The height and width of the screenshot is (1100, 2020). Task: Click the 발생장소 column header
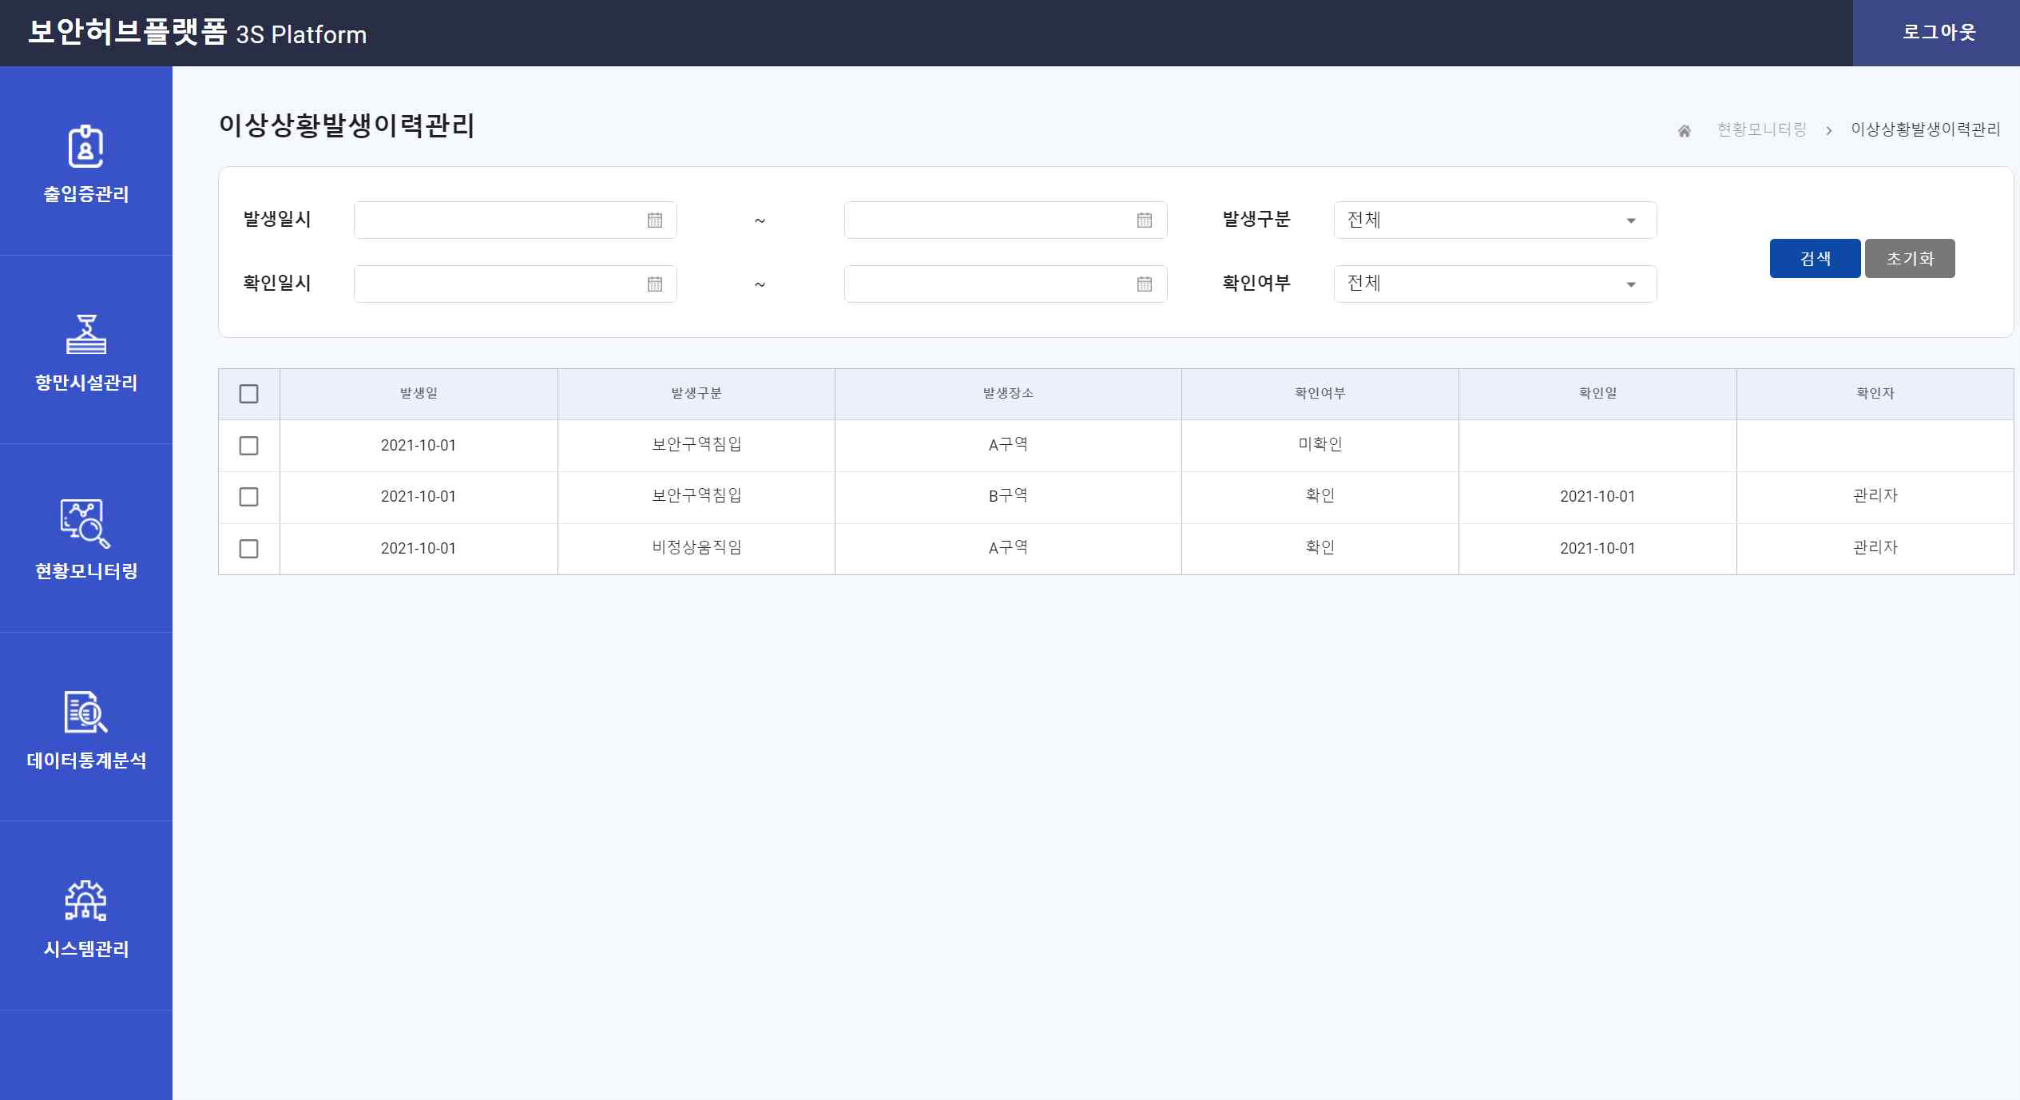tap(1008, 393)
